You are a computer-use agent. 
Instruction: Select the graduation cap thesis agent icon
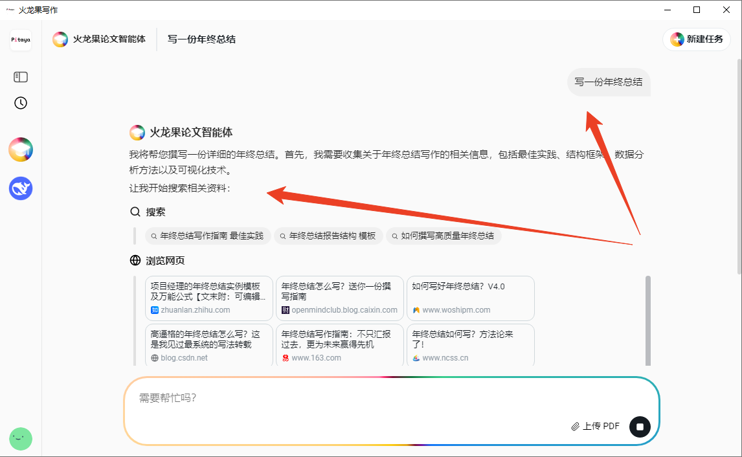tap(21, 150)
